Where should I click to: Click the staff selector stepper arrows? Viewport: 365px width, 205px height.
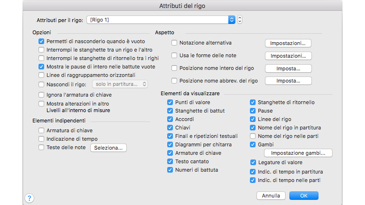click(x=240, y=20)
